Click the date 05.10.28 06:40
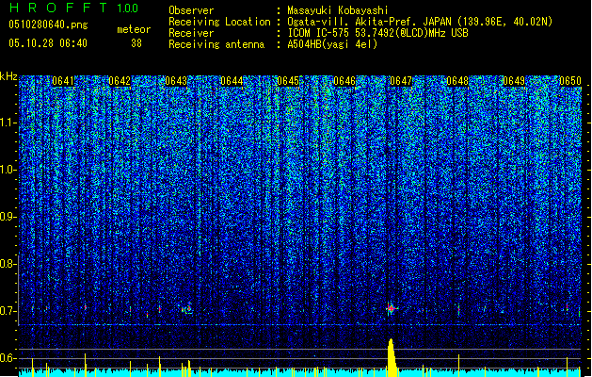This screenshot has width=592, height=377. tap(48, 43)
